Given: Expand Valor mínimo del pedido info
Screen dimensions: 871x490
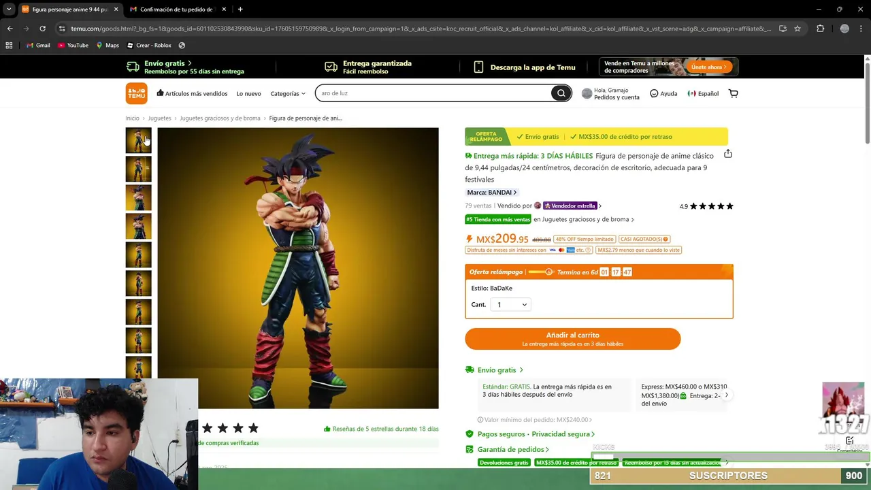Looking at the screenshot, I should (535, 420).
